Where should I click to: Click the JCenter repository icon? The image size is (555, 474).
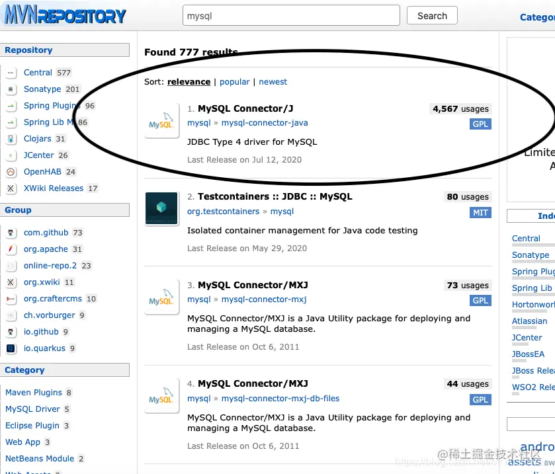pyautogui.click(x=11, y=155)
